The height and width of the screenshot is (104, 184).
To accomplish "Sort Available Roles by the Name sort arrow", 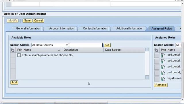I will pos(59,50).
